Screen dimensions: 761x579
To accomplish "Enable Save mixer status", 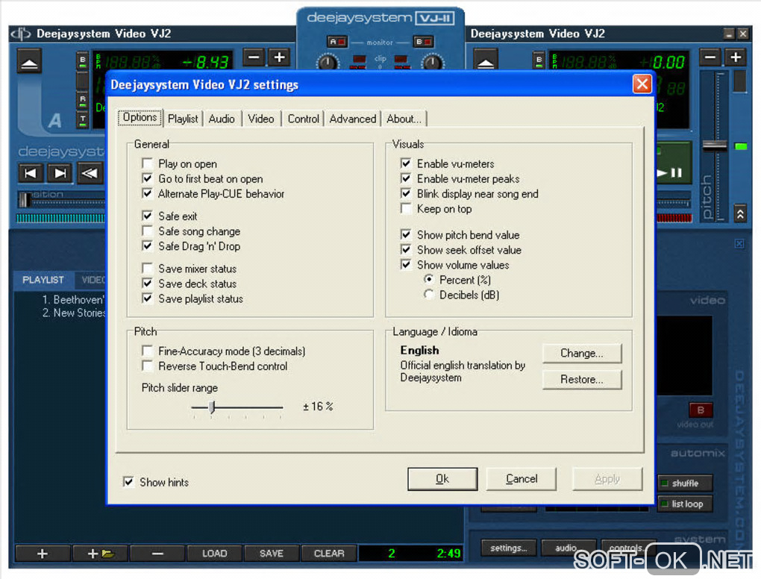I will click(148, 269).
